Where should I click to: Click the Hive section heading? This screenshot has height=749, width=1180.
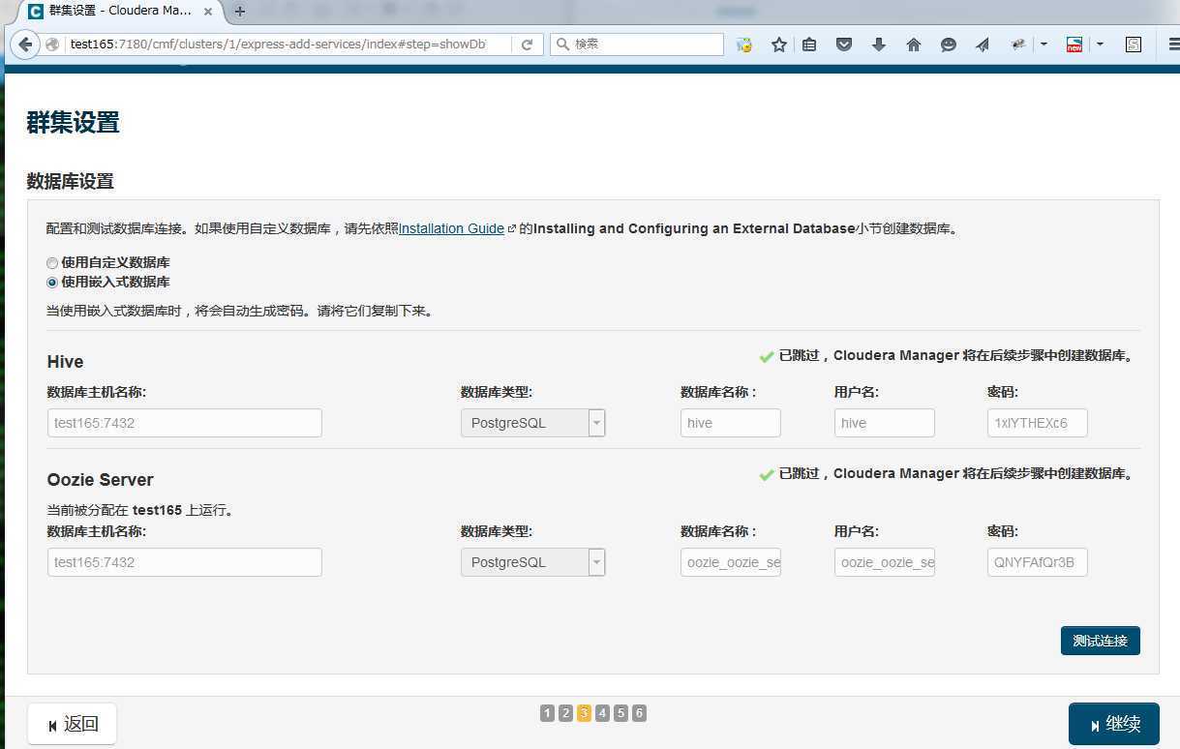pyautogui.click(x=65, y=362)
